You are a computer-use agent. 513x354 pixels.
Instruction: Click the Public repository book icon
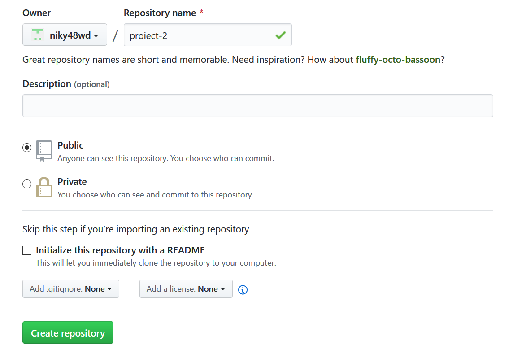[x=43, y=151]
